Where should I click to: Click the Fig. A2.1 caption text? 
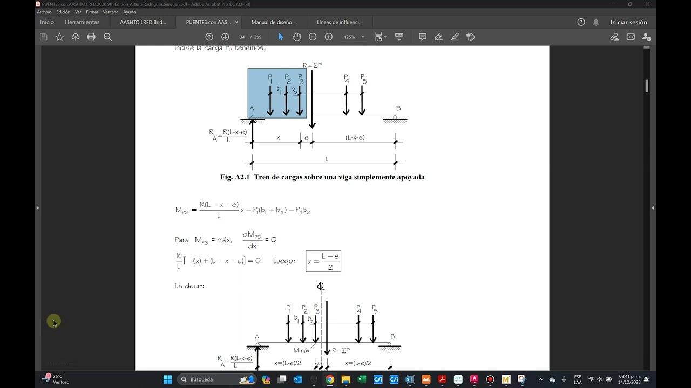coord(322,177)
